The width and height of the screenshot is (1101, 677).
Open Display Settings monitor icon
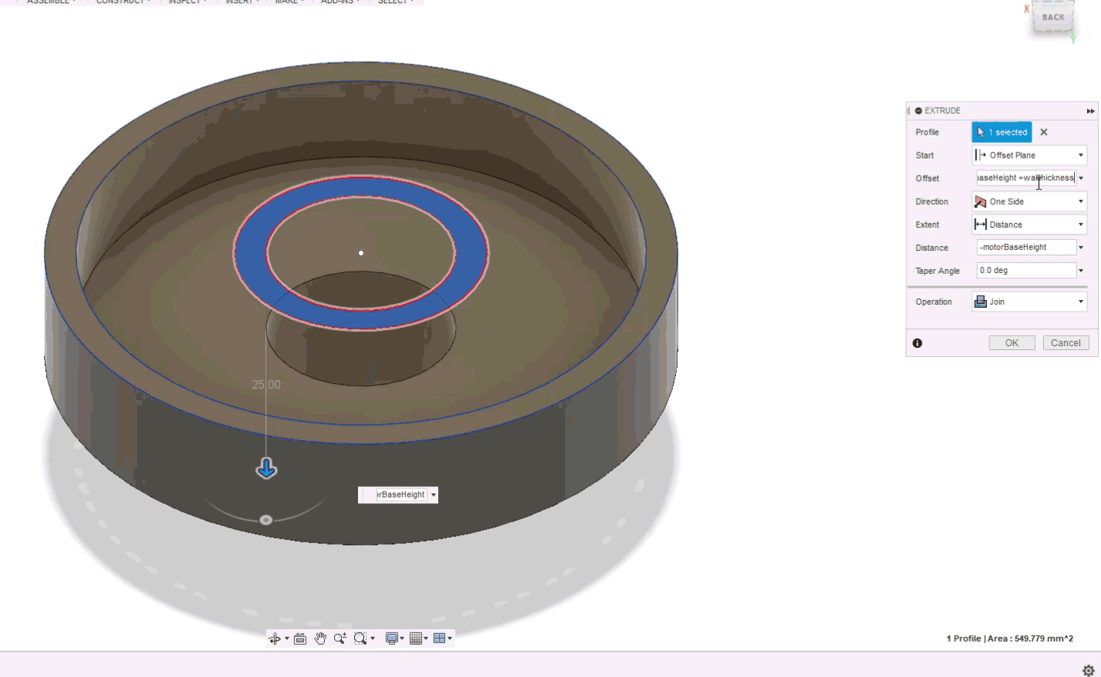[392, 639]
